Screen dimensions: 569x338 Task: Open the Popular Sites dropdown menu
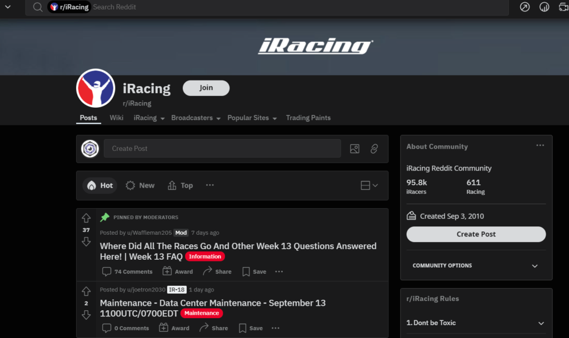(x=252, y=118)
